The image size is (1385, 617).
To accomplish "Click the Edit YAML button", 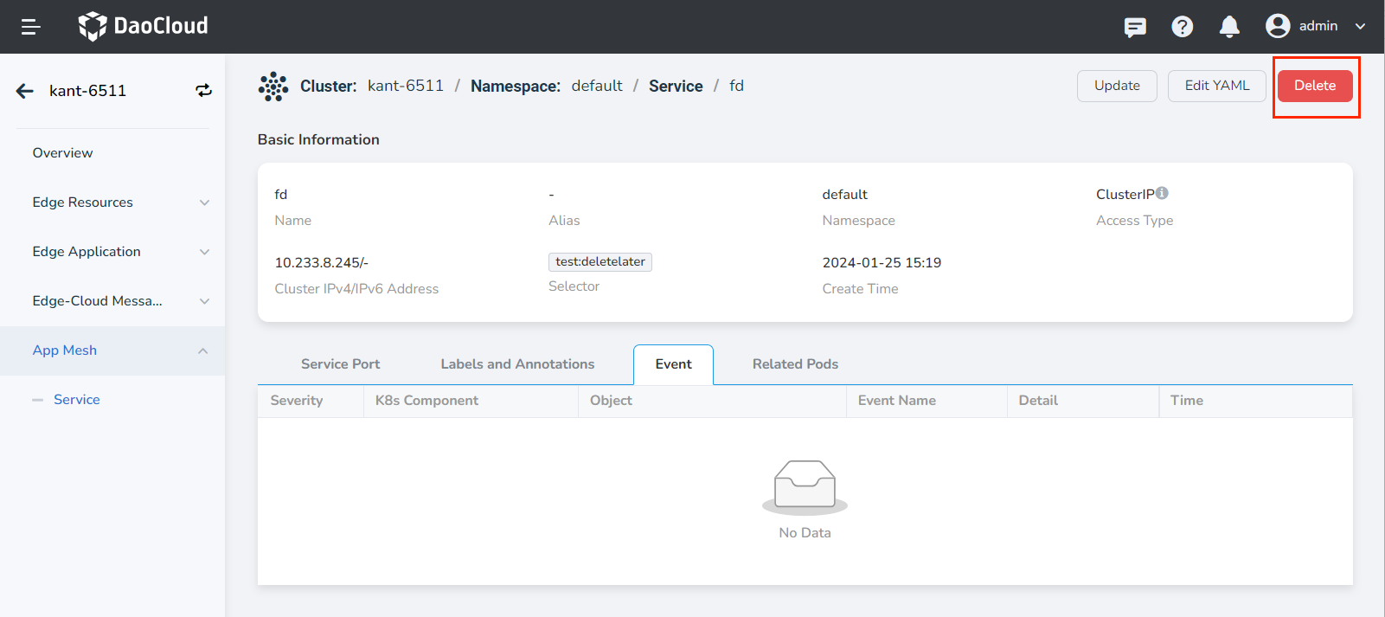I will click(x=1216, y=86).
